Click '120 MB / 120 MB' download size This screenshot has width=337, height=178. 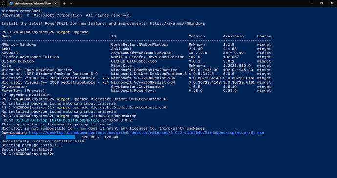tap(100, 137)
